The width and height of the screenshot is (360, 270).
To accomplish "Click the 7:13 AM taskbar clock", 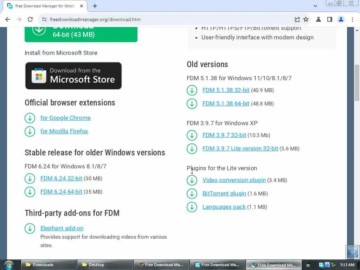I will coord(347,265).
